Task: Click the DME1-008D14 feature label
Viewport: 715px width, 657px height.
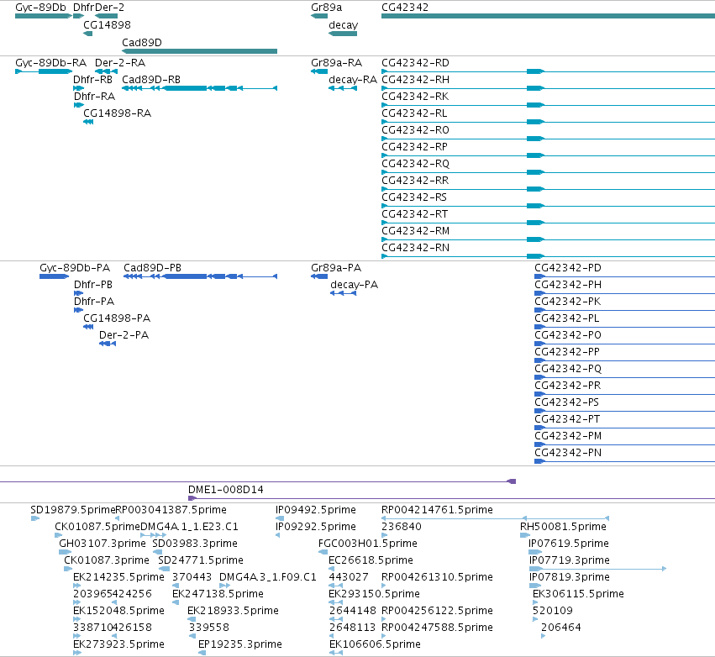Action: coord(226,489)
